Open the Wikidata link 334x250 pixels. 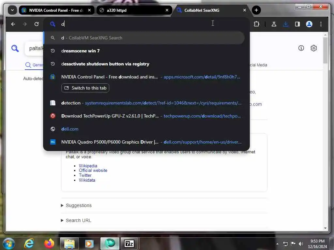point(87,180)
